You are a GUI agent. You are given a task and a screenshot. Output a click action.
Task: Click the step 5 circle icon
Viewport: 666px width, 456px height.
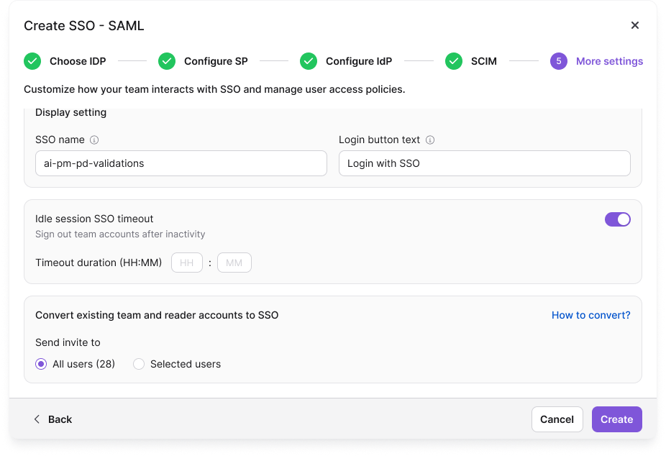pos(559,61)
